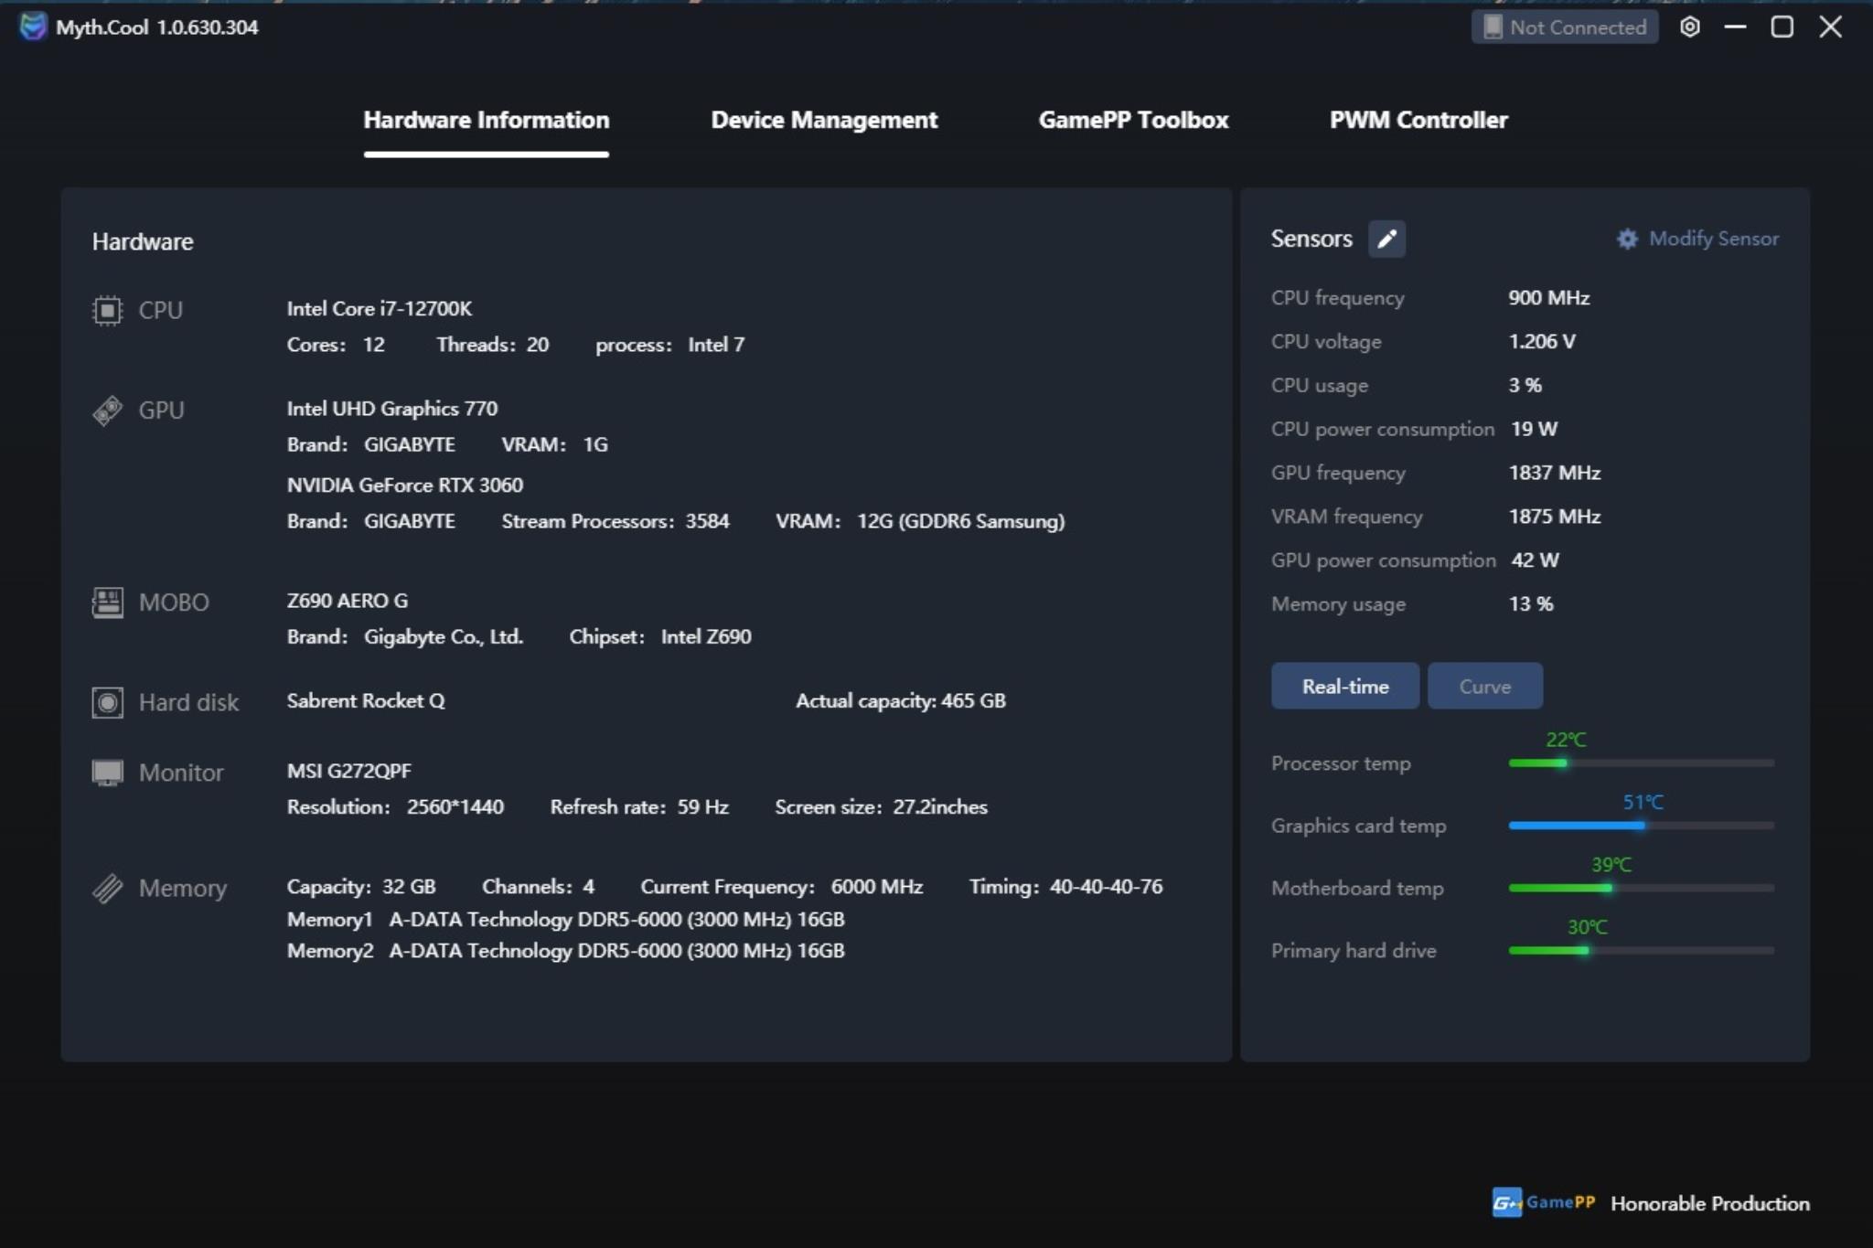Click the CPU chip icon
Image resolution: width=1873 pixels, height=1248 pixels.
click(x=107, y=311)
